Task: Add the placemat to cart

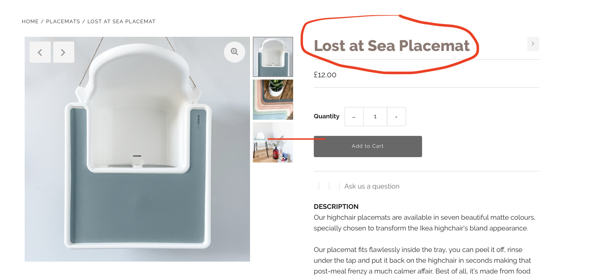Action: (x=368, y=146)
